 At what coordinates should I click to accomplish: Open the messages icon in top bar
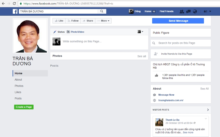point(188,11)
